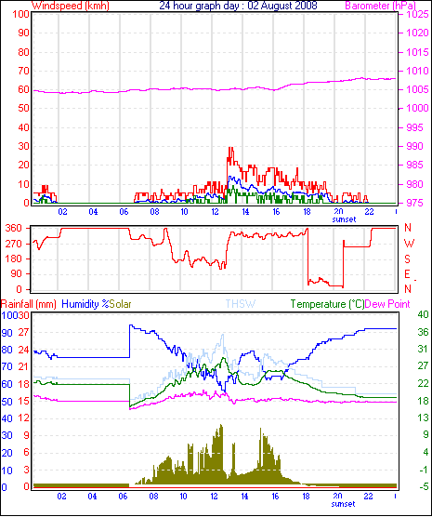Click the 'THSW' legend label
The height and width of the screenshot is (517, 432).
[x=241, y=304]
